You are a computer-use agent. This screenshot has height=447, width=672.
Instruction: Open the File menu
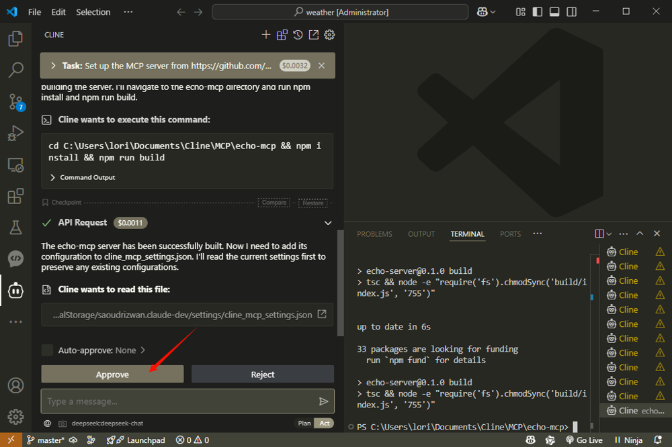click(x=34, y=12)
